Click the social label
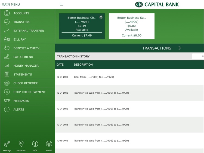204x153 pixels. point(49,151)
